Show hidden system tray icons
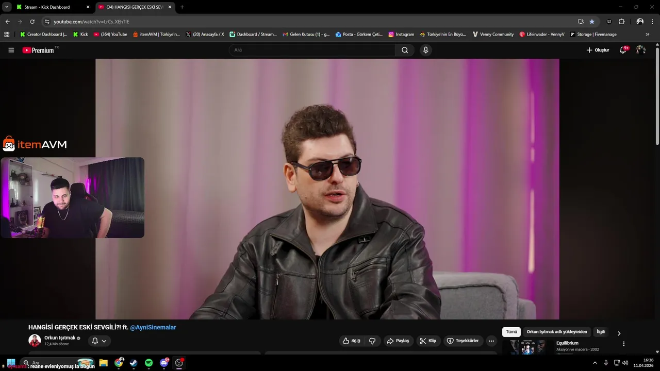Screen dimensions: 660x371 [x=595, y=363]
